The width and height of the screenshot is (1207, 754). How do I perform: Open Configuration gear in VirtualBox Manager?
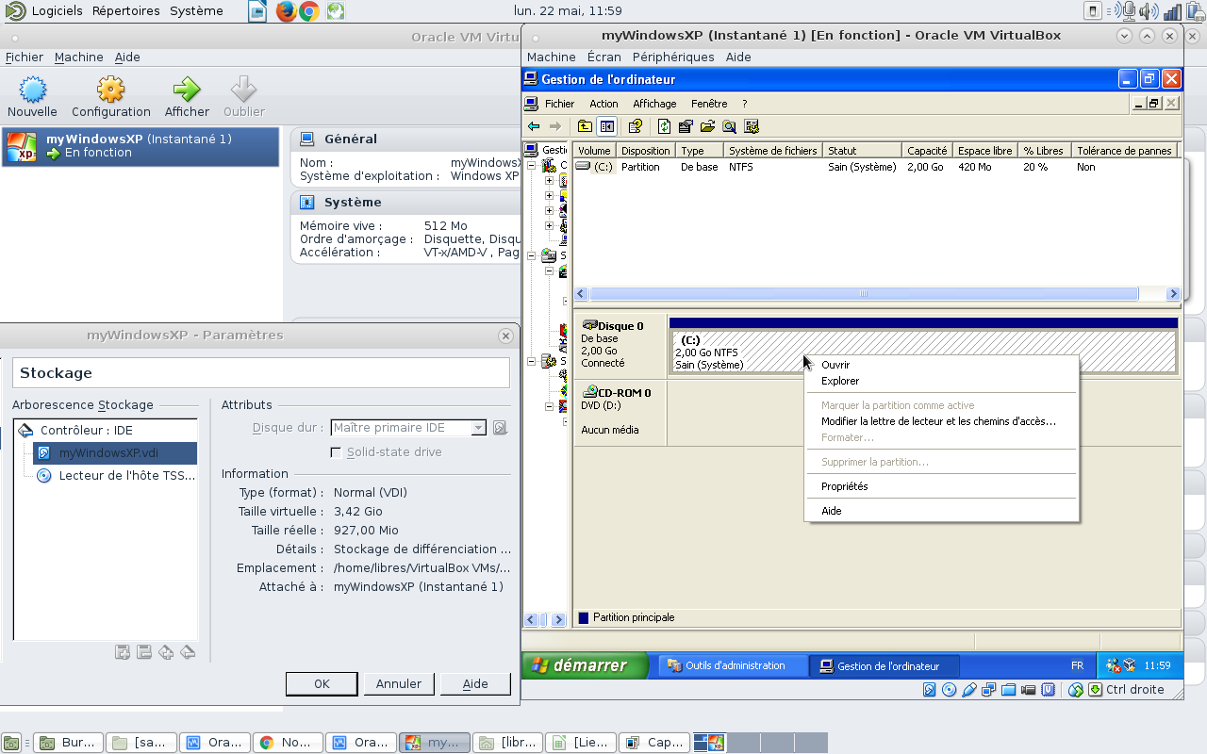(111, 90)
